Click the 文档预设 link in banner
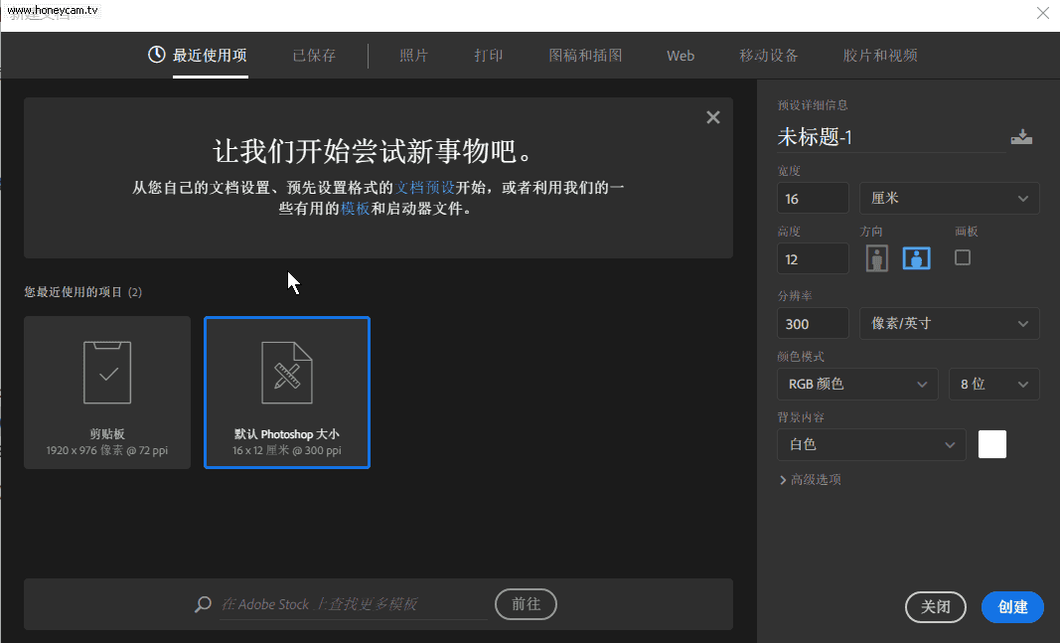1060x643 pixels. (x=425, y=187)
